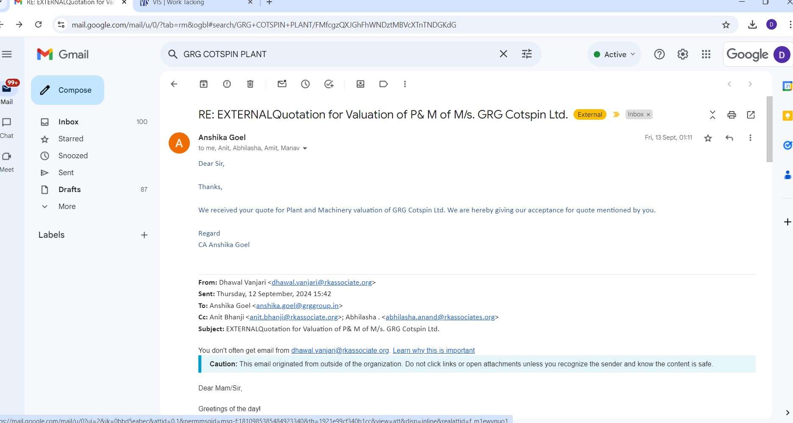Image resolution: width=793 pixels, height=423 pixels.
Task: Get add-ons plus icon in side panel
Action: pyautogui.click(x=787, y=222)
